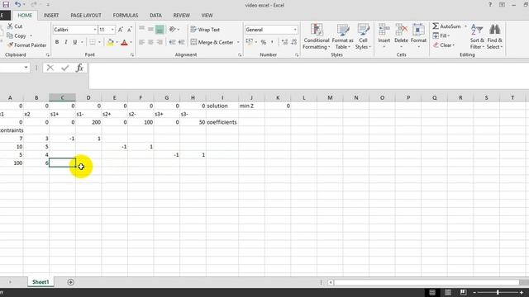Switch to Page Layout view in status bar
Image resolution: width=529 pixels, height=297 pixels.
(x=448, y=292)
